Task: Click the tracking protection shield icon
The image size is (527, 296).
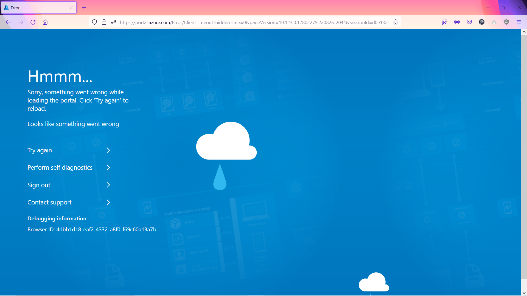Action: 94,22
